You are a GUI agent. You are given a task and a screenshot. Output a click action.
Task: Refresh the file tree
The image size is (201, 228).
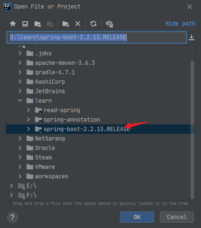coord(93,24)
